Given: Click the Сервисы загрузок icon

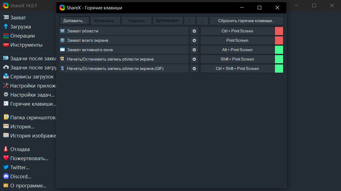Looking at the screenshot, I should (x=6, y=76).
